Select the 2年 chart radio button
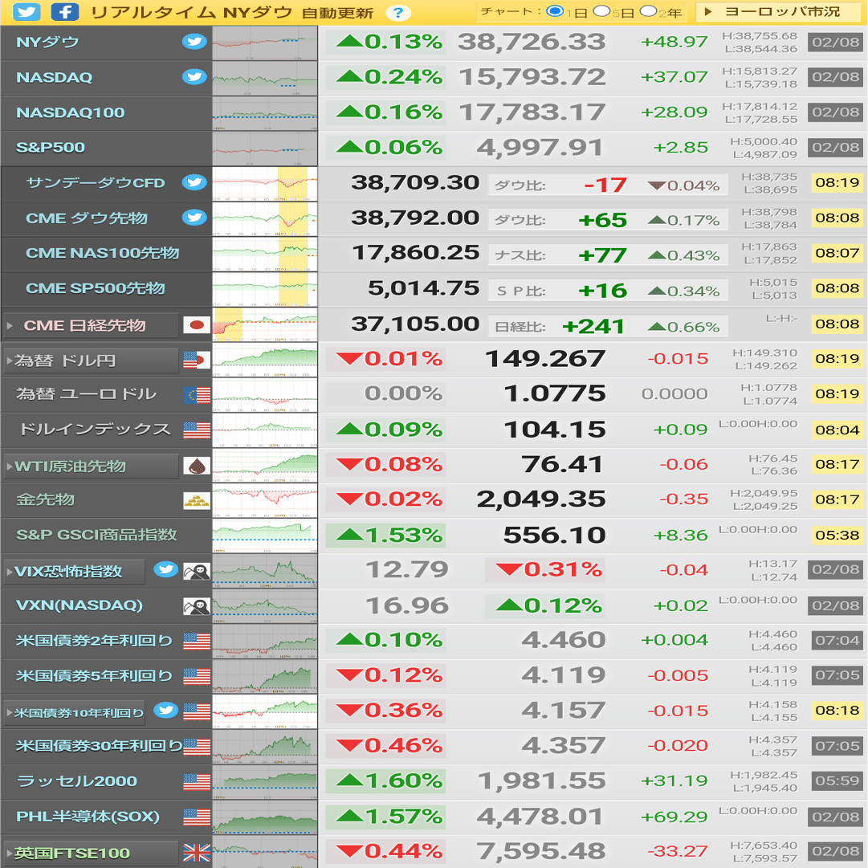868x868 pixels. pyautogui.click(x=648, y=11)
